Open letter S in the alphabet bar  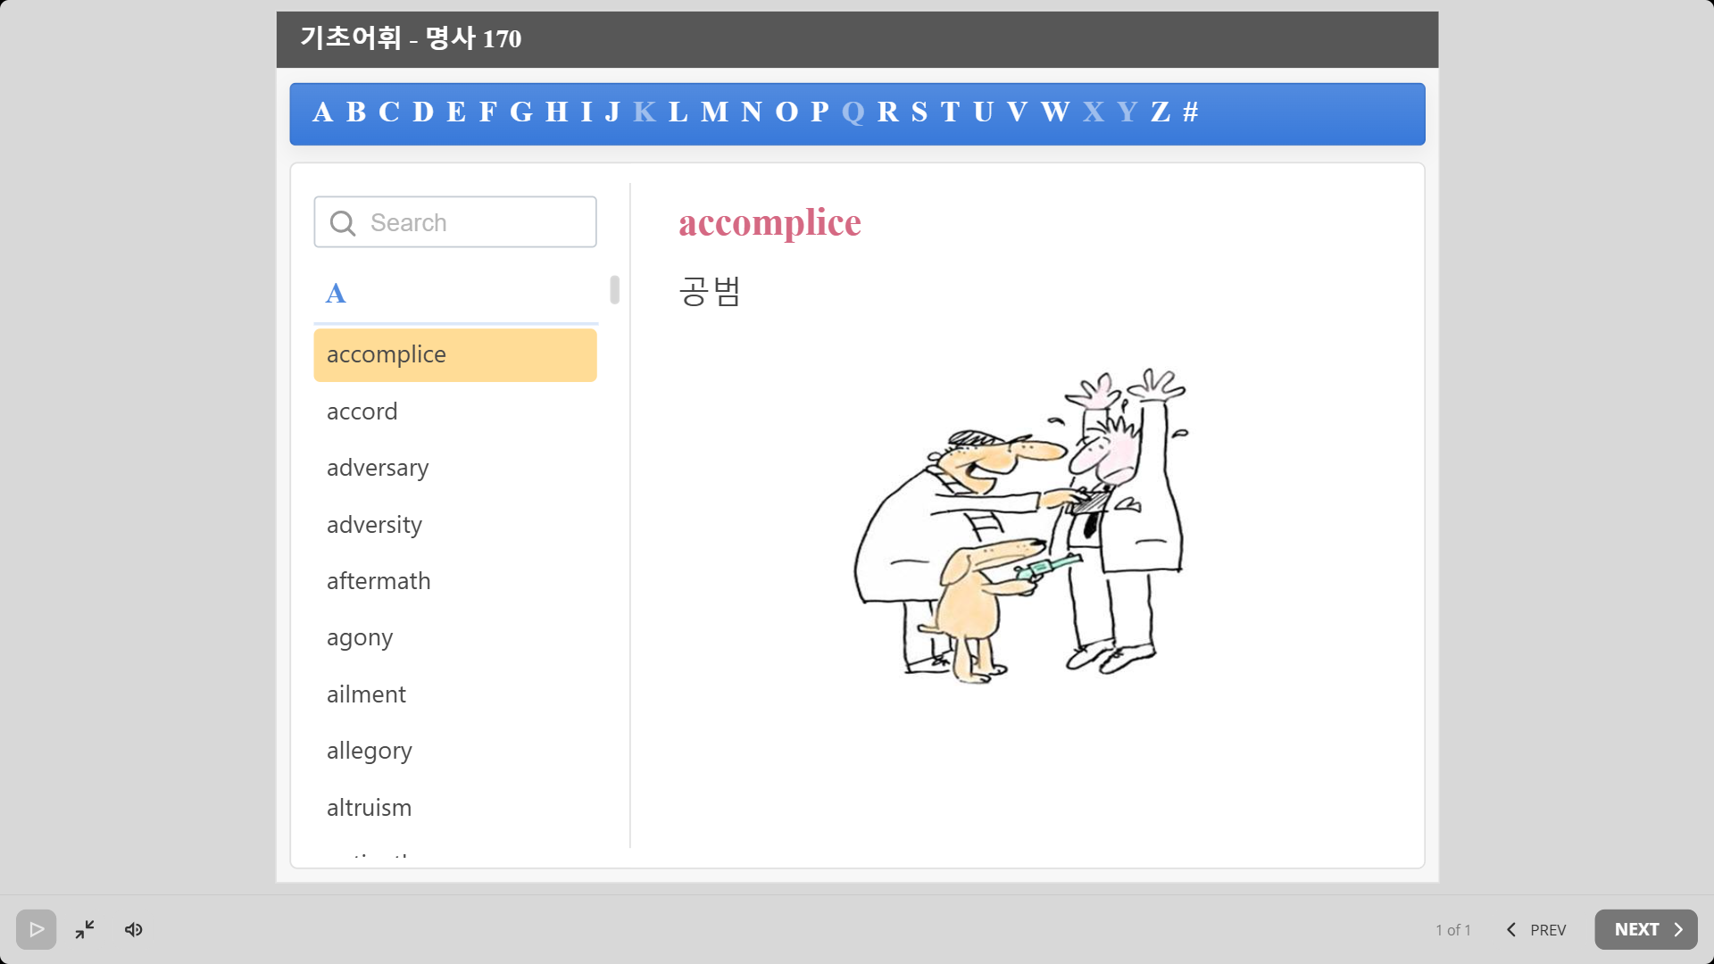click(x=919, y=112)
